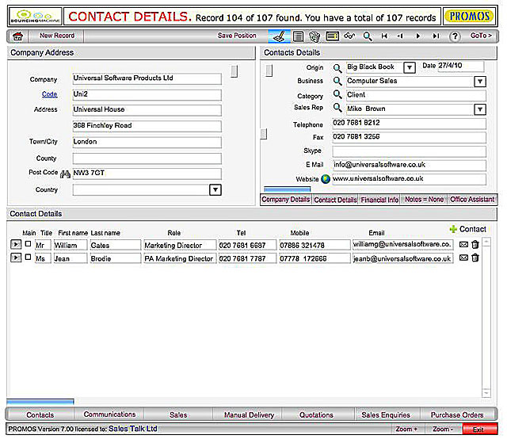The width and height of the screenshot is (507, 439).
Task: Open the list view icon
Action: pyautogui.click(x=298, y=36)
